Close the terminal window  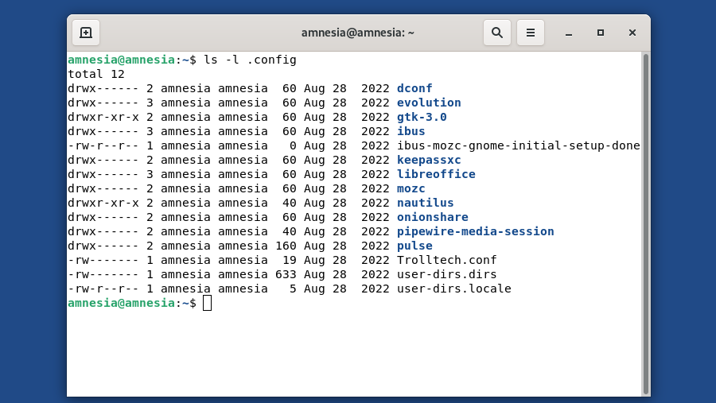point(632,33)
